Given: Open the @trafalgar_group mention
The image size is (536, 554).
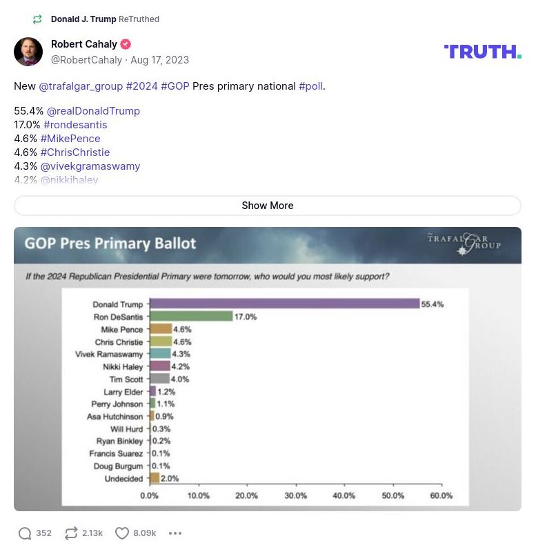Looking at the screenshot, I should click(x=81, y=86).
